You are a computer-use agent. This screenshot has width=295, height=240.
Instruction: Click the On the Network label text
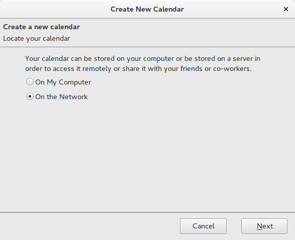click(x=61, y=97)
